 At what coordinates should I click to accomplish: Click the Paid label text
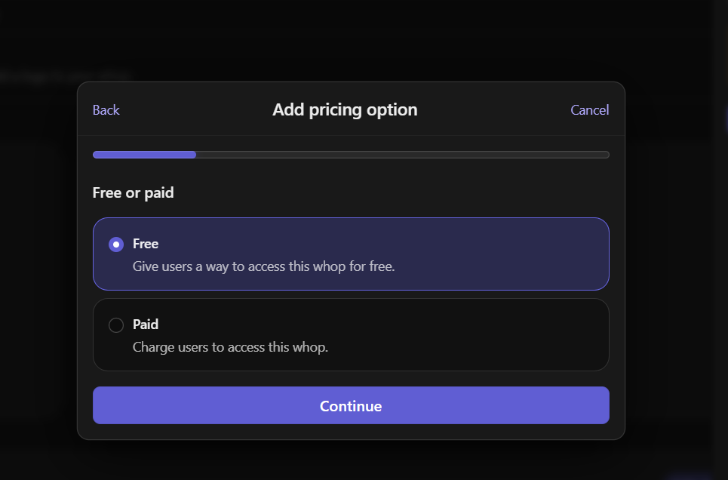[146, 325]
